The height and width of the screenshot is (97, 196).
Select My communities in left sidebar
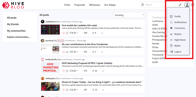(16, 31)
